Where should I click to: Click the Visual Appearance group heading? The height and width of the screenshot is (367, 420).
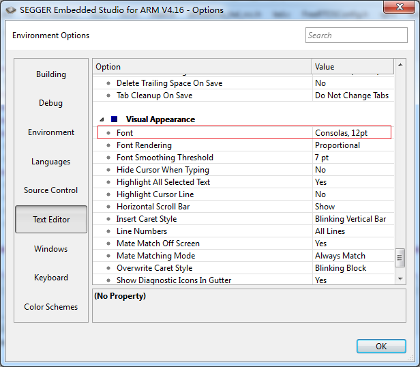coord(160,119)
